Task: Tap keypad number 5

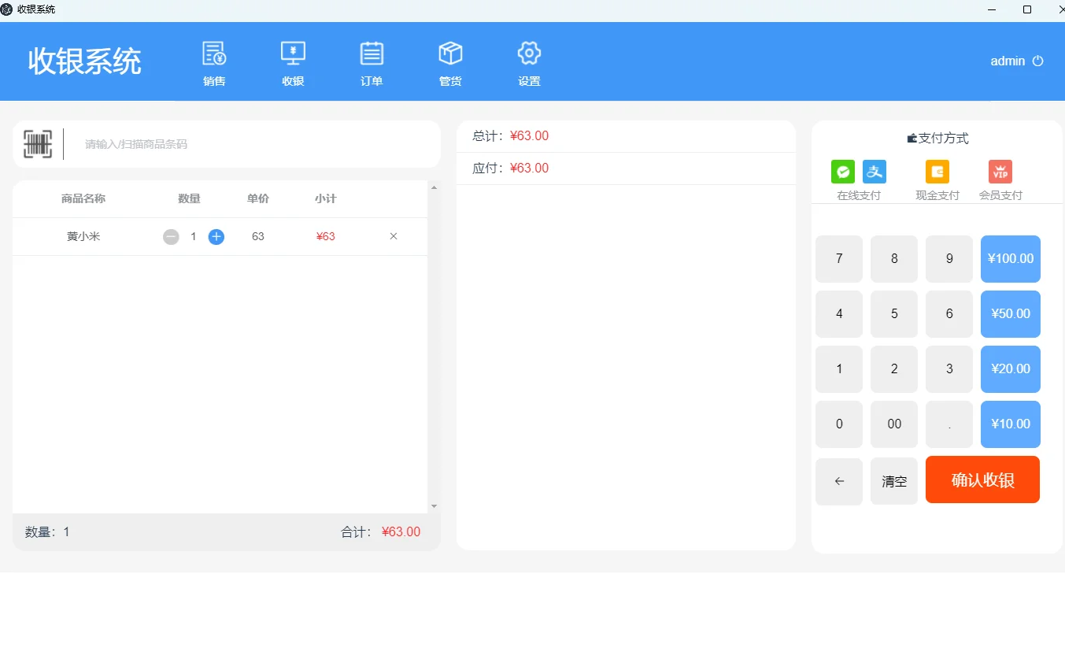Action: click(894, 314)
